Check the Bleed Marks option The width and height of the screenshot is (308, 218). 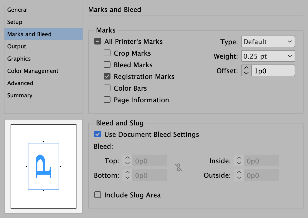click(107, 65)
